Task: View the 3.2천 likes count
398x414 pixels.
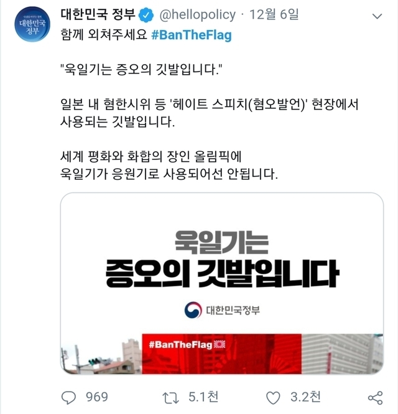Action: point(306,397)
